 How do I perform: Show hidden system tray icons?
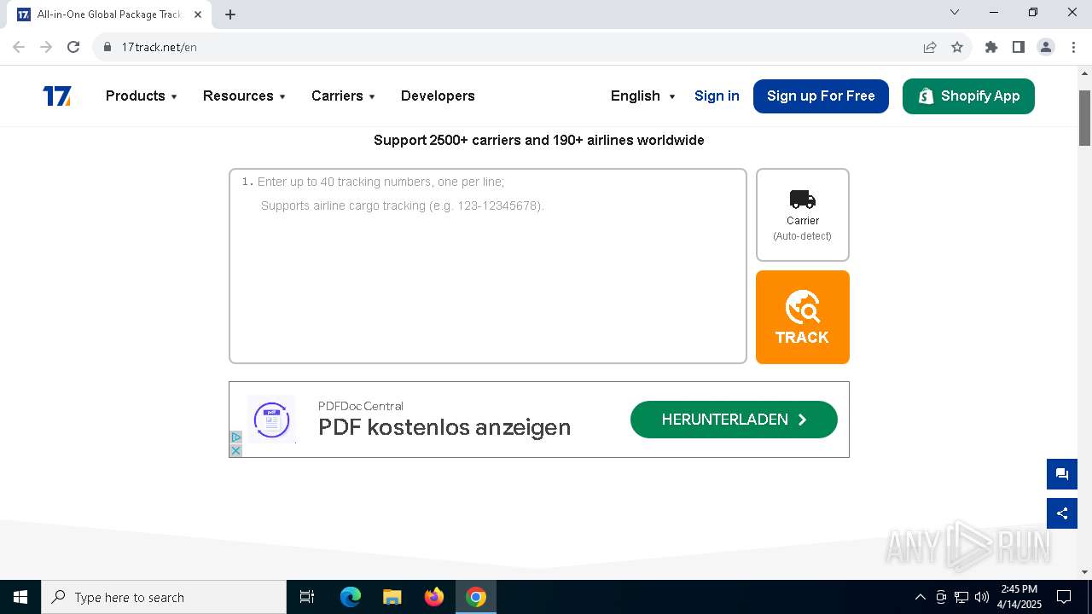[920, 597]
